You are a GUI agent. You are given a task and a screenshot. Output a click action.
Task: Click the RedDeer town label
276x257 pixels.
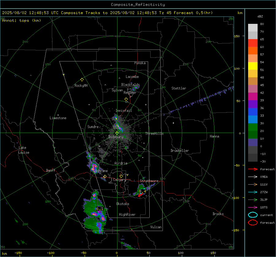130,93
